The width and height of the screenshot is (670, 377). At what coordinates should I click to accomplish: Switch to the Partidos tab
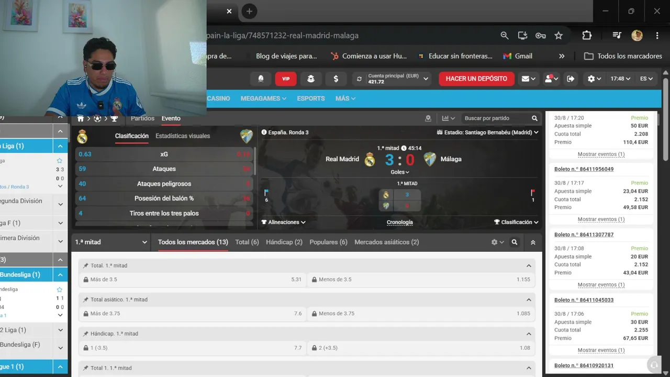[x=142, y=118]
